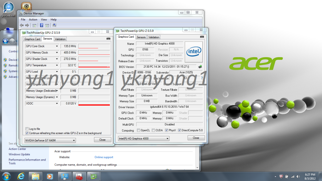The image size is (322, 181).
Task: Click the network signal tray icon
Action: click(292, 177)
